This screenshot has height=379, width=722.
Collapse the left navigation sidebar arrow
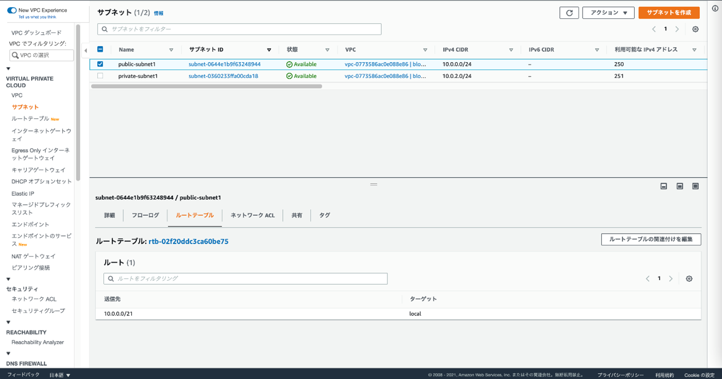coord(86,50)
